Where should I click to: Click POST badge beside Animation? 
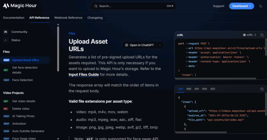(x=7, y=124)
